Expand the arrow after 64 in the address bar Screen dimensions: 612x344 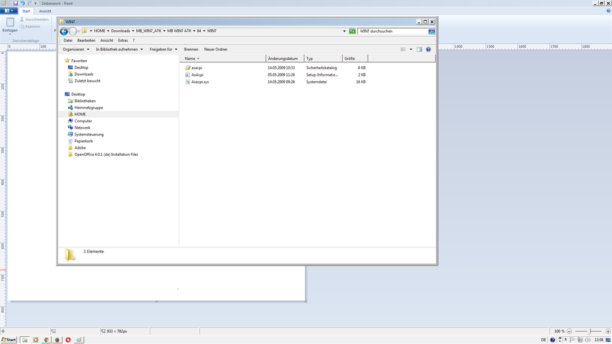[x=204, y=31]
